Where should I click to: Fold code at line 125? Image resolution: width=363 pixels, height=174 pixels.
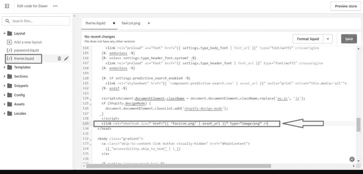(x=90, y=104)
